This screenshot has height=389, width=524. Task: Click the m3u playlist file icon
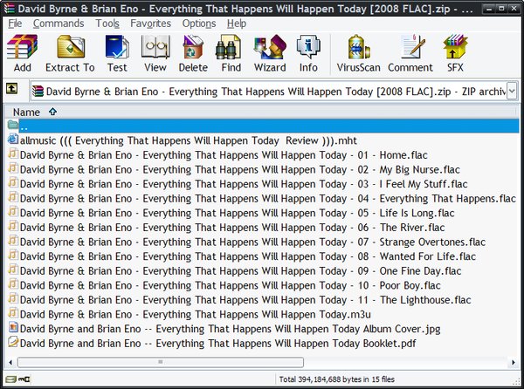click(13, 313)
